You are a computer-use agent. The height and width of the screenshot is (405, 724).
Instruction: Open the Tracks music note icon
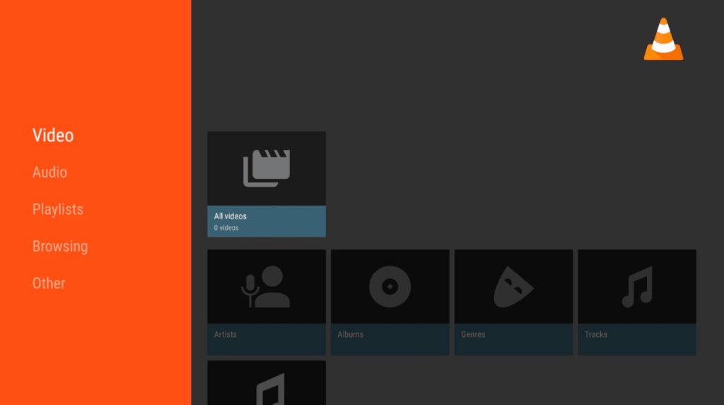tap(637, 287)
